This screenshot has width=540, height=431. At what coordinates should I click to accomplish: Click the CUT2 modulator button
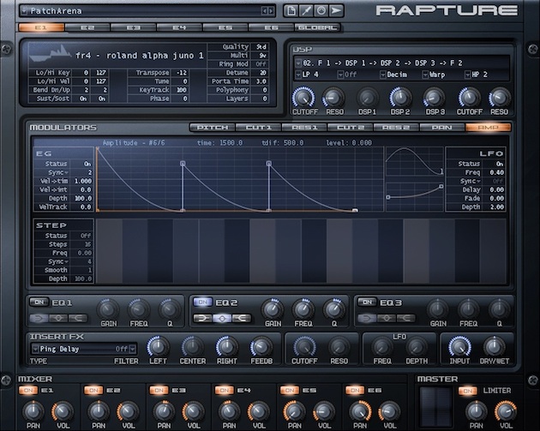pos(351,128)
